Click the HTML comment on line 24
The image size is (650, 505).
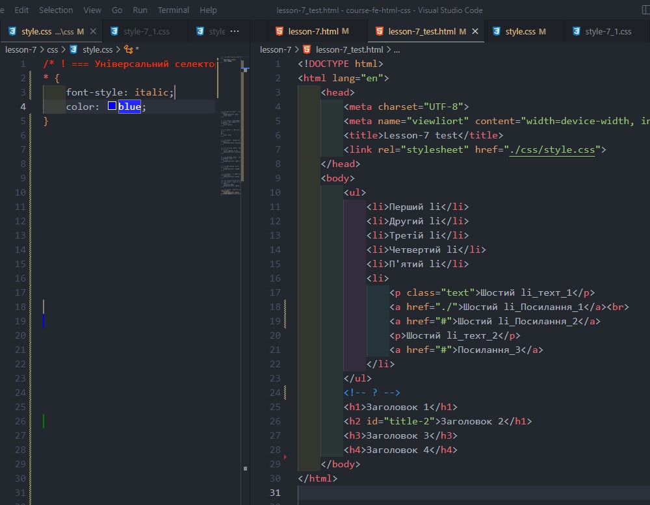click(x=372, y=393)
